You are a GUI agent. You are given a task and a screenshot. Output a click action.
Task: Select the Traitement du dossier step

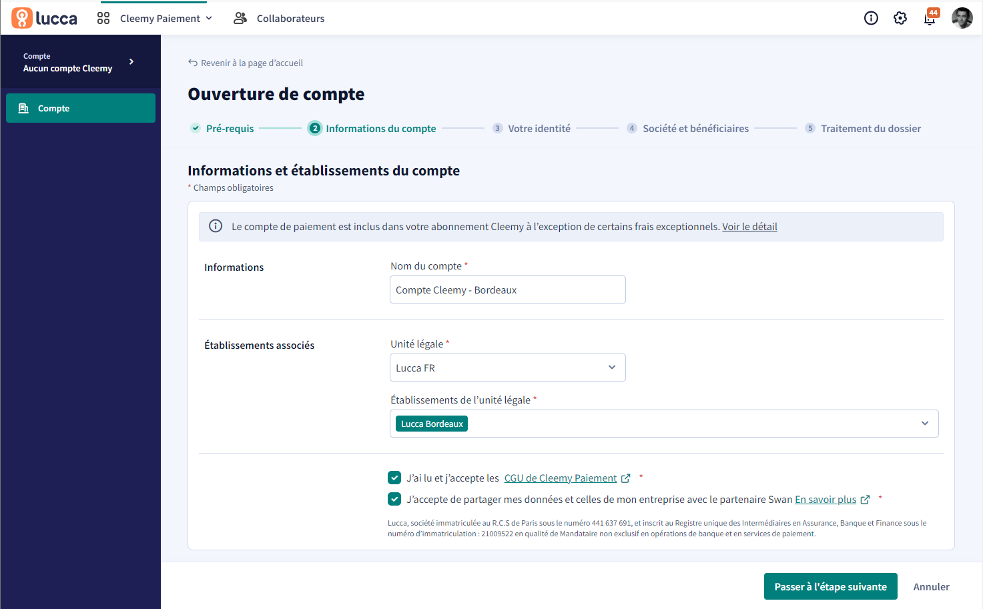coord(871,129)
